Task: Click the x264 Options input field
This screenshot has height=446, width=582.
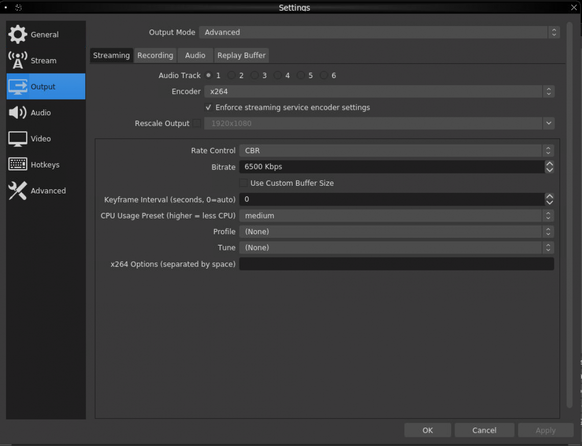Action: pyautogui.click(x=396, y=264)
